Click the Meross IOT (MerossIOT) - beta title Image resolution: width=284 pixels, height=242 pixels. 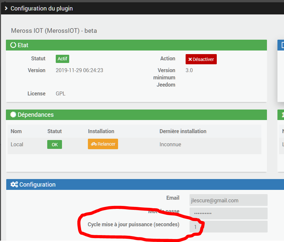[54, 31]
